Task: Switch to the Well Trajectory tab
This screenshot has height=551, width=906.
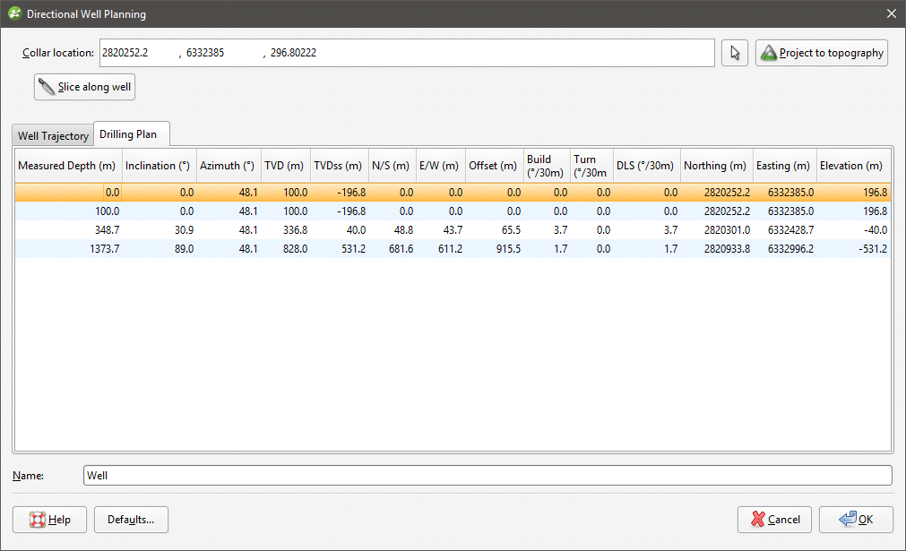Action: (53, 135)
